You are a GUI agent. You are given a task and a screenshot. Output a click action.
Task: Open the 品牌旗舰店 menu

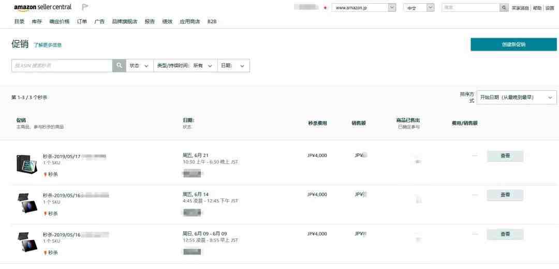(x=125, y=22)
